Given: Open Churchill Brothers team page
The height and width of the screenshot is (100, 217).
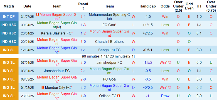Looking at the screenshot, I should pos(109,42).
